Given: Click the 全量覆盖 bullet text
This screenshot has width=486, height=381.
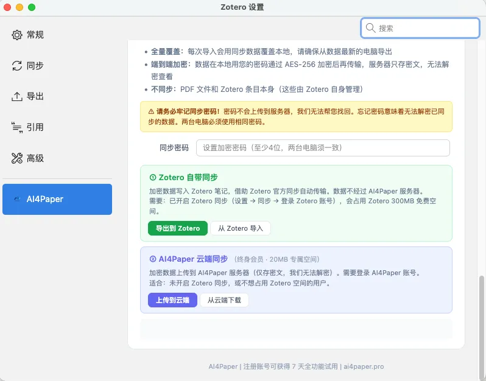Looking at the screenshot, I should (271, 51).
